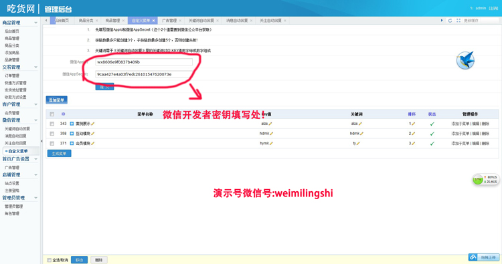Click the fullscreen icon in tab bar

pos(458,21)
